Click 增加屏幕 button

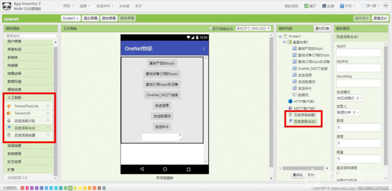(90, 18)
